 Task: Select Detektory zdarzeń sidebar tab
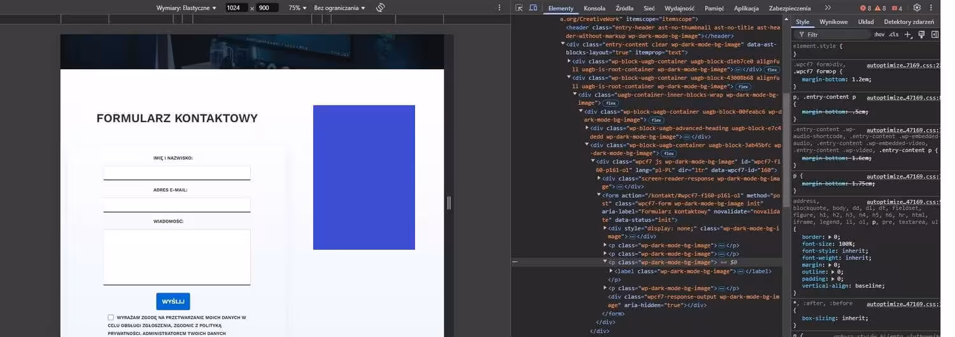click(909, 22)
